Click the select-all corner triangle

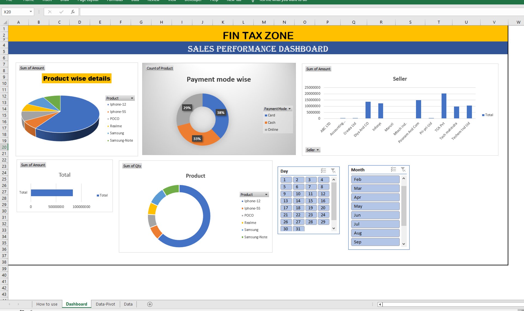click(x=5, y=22)
